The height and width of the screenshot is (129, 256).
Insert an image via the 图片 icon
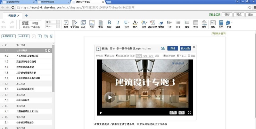pyautogui.click(x=92, y=24)
